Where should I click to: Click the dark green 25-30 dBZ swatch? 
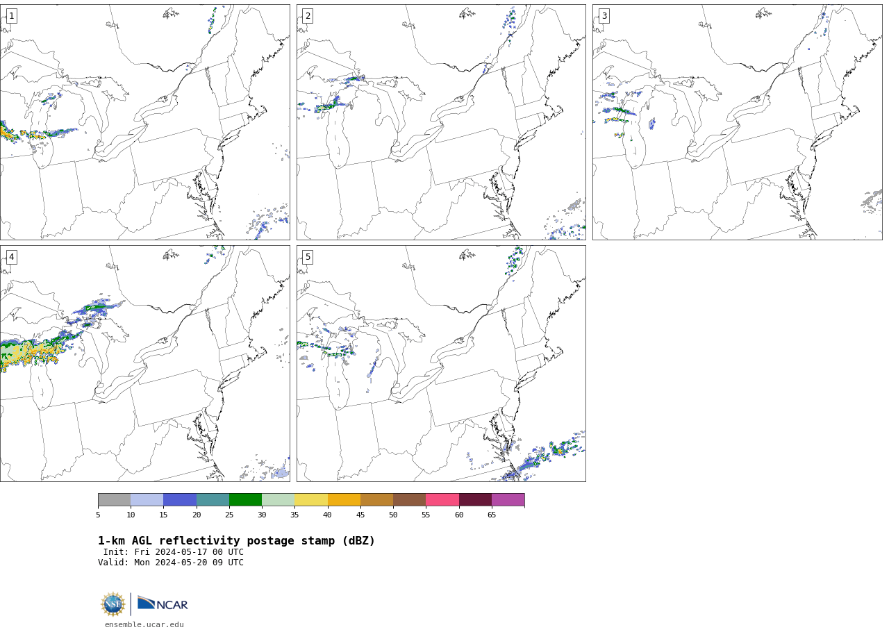[x=246, y=500]
